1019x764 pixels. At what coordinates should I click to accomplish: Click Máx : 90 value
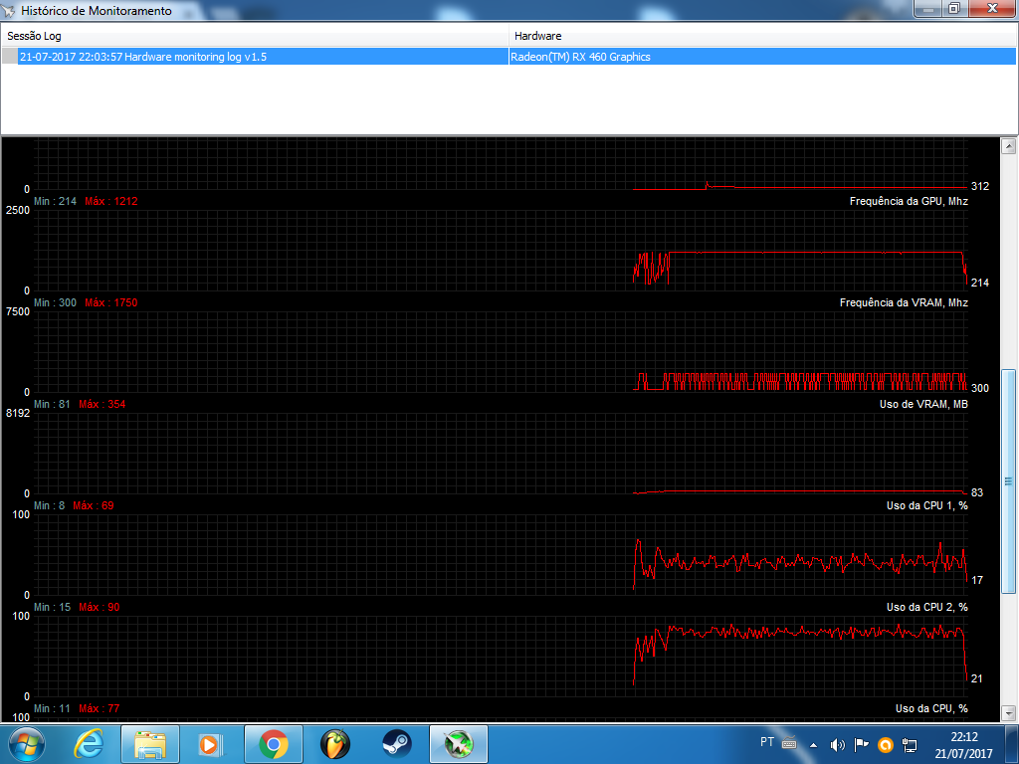(x=99, y=607)
